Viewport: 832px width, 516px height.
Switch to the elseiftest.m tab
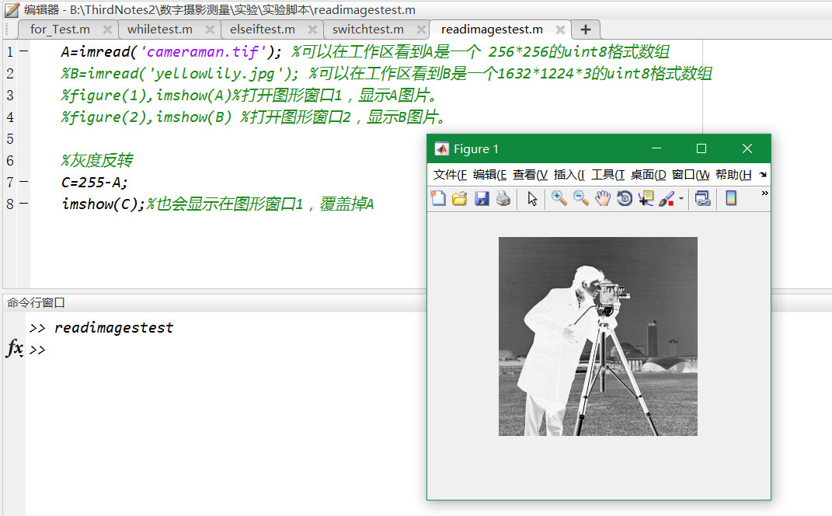(x=262, y=30)
